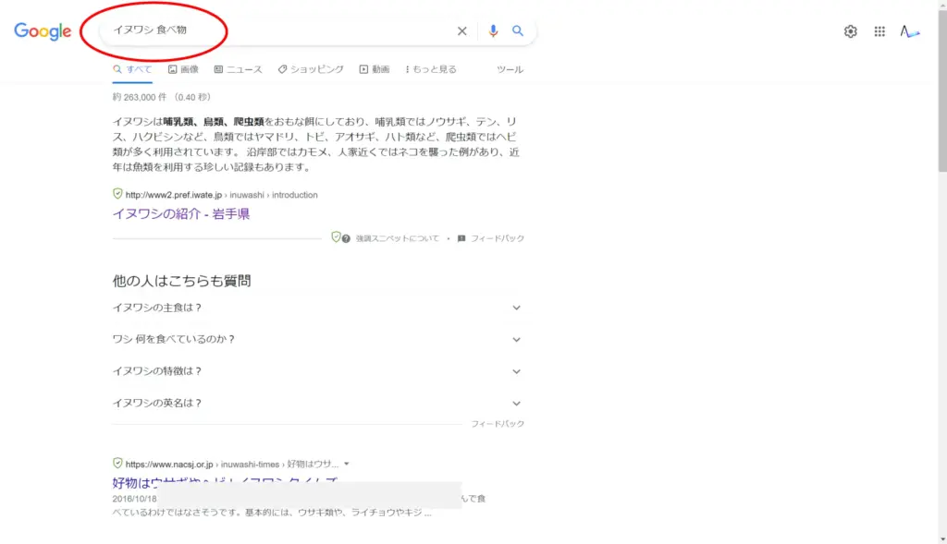Viewport: 947px width, 544px height.
Task: Click search field containing イヌワシ 食べ物
Action: point(317,30)
